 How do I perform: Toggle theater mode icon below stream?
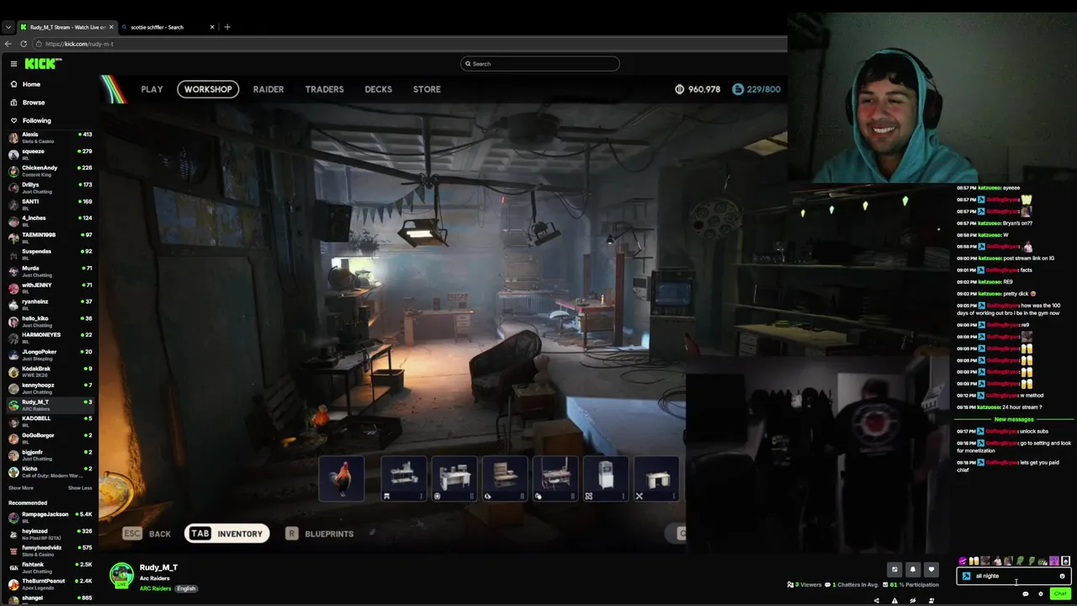pyautogui.click(x=894, y=570)
